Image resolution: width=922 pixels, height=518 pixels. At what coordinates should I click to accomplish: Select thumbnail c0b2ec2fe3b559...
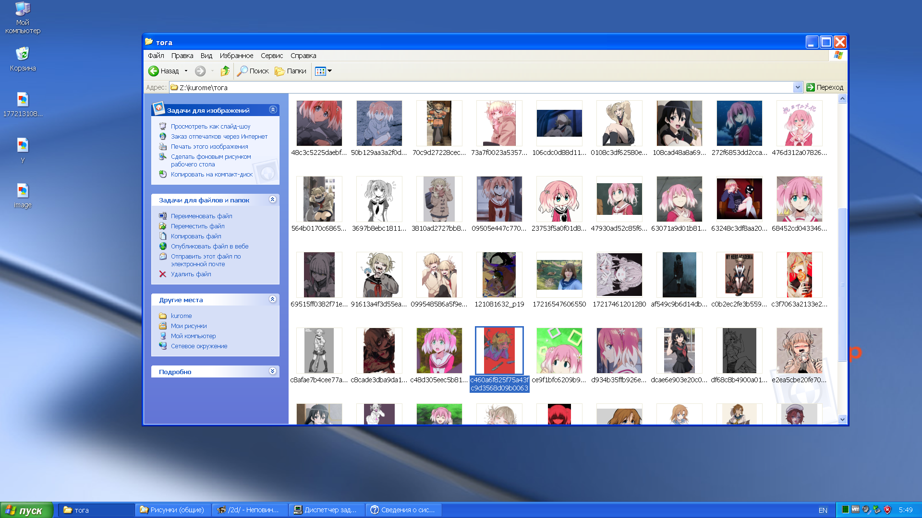point(740,275)
